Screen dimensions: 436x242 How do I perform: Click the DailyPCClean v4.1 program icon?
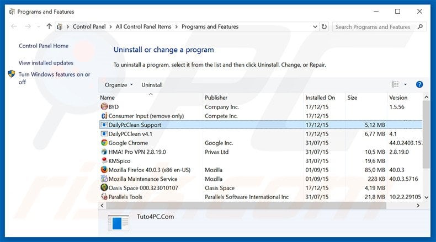[x=104, y=134]
